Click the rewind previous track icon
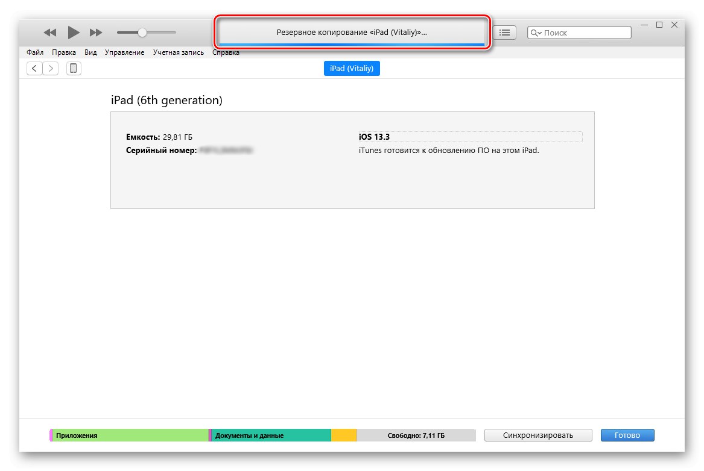Screen dimensions: 704x471 point(50,33)
